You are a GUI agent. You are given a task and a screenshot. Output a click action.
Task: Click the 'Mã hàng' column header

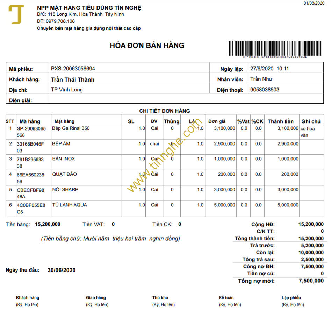tap(30, 121)
